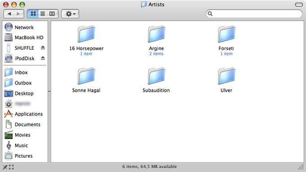
Task: Click the MacBook HD label
Action: 29,38
